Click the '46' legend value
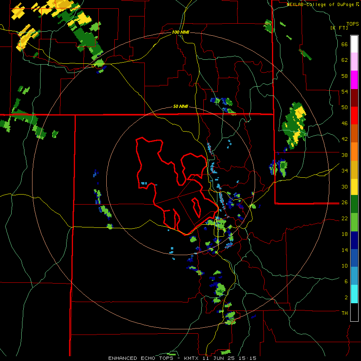Viewport: 361px width, 361px height. (x=345, y=124)
